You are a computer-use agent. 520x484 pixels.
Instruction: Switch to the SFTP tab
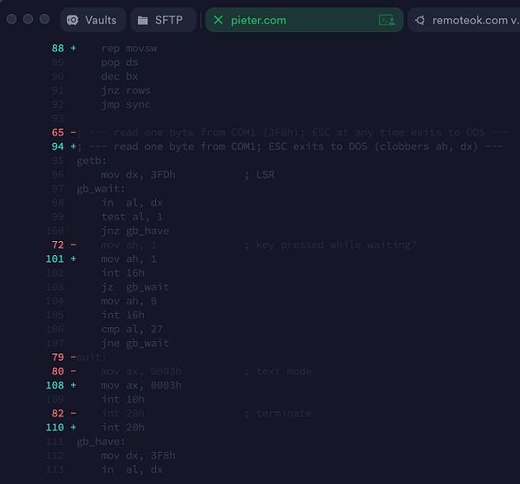pos(163,20)
